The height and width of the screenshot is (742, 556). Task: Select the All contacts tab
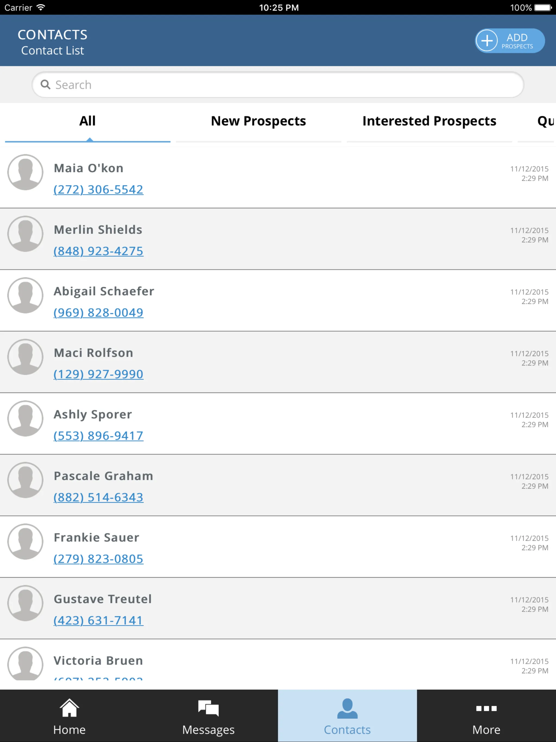point(88,120)
